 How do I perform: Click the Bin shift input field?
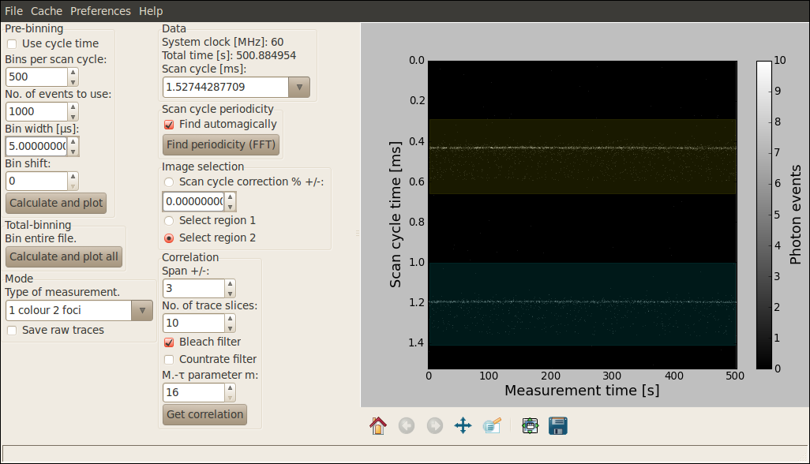pos(36,181)
